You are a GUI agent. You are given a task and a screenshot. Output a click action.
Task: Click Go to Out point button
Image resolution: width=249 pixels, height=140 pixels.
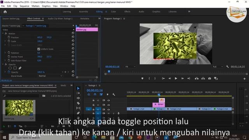(x=189, y=79)
